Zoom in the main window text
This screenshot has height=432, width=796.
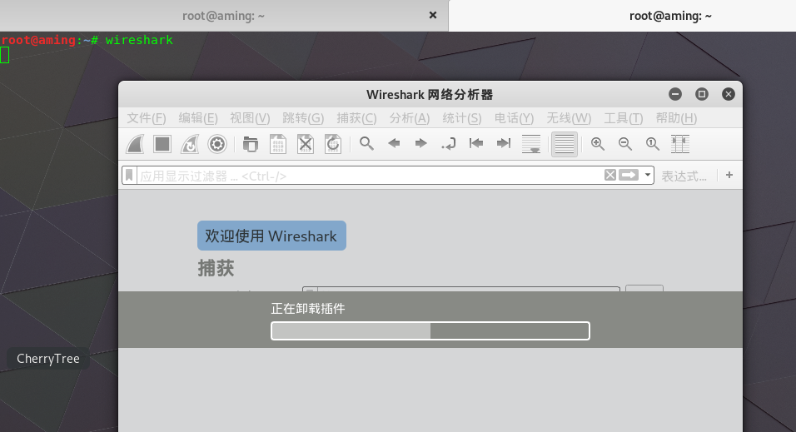[x=598, y=144]
